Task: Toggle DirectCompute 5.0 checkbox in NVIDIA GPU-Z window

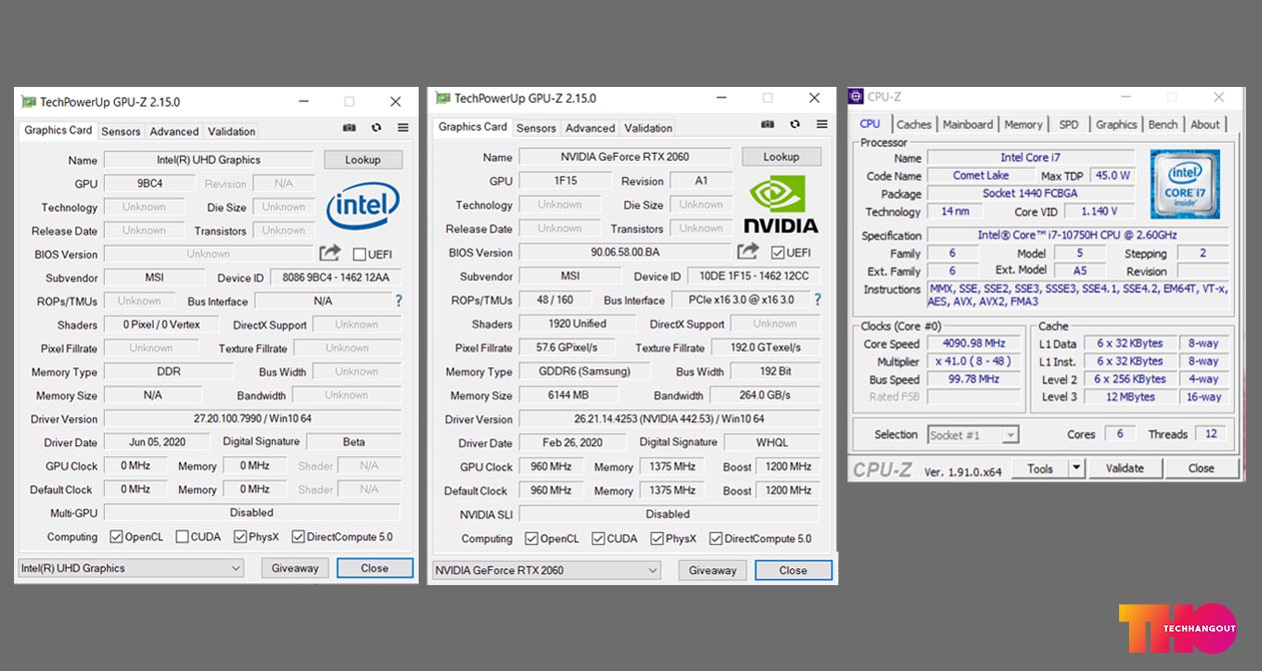Action: click(x=715, y=539)
